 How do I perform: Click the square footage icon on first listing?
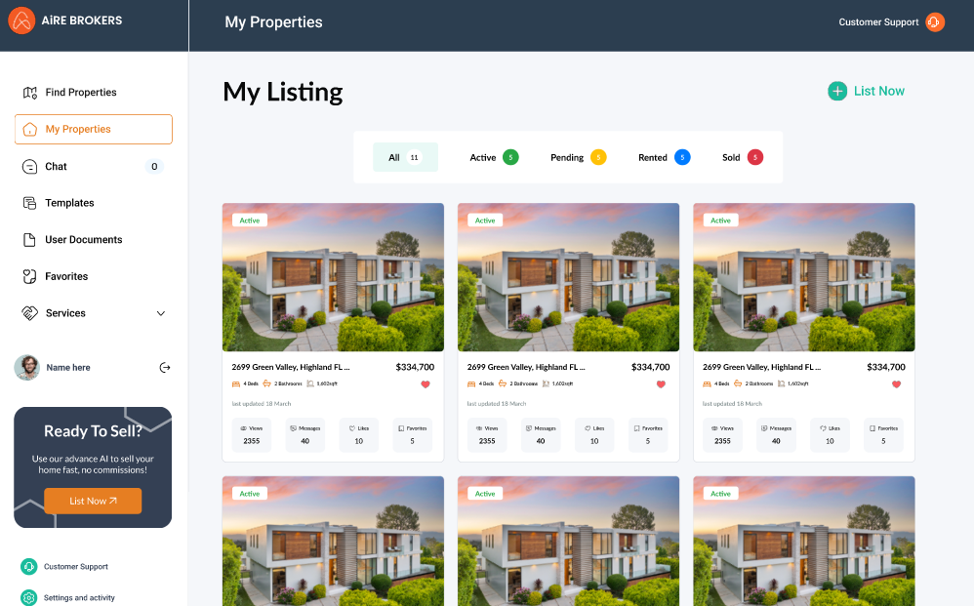(x=310, y=384)
